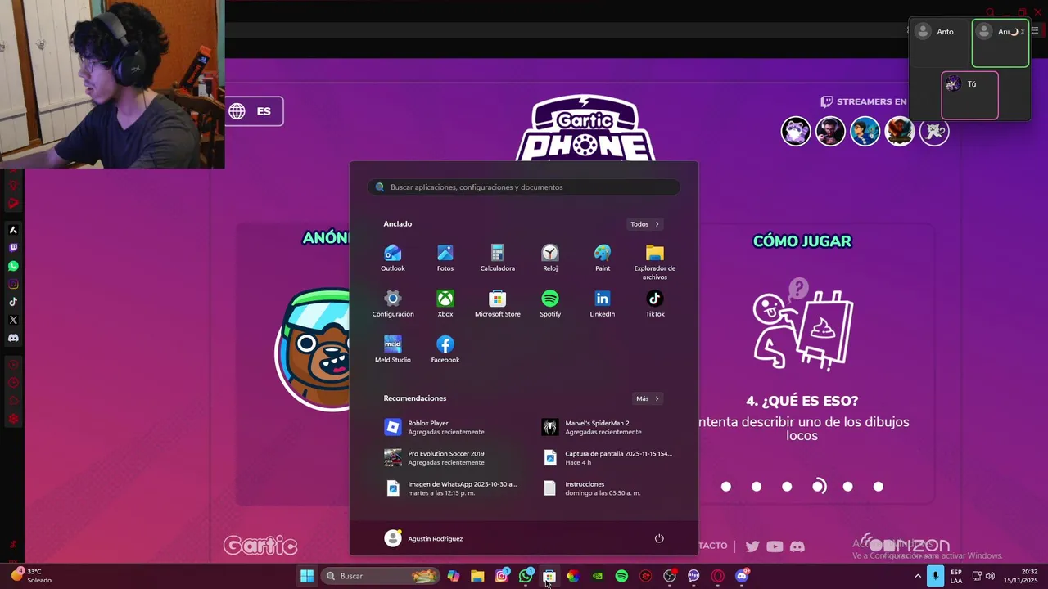The width and height of the screenshot is (1048, 589).
Task: Click the Start menu search field
Action: (524, 187)
